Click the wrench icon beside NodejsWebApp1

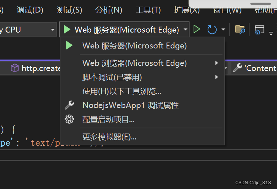tap(69, 105)
